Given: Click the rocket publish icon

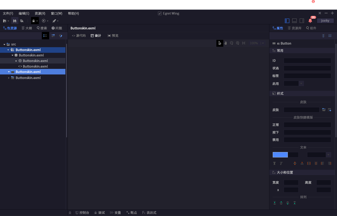Looking at the screenshot, I should 54,21.
